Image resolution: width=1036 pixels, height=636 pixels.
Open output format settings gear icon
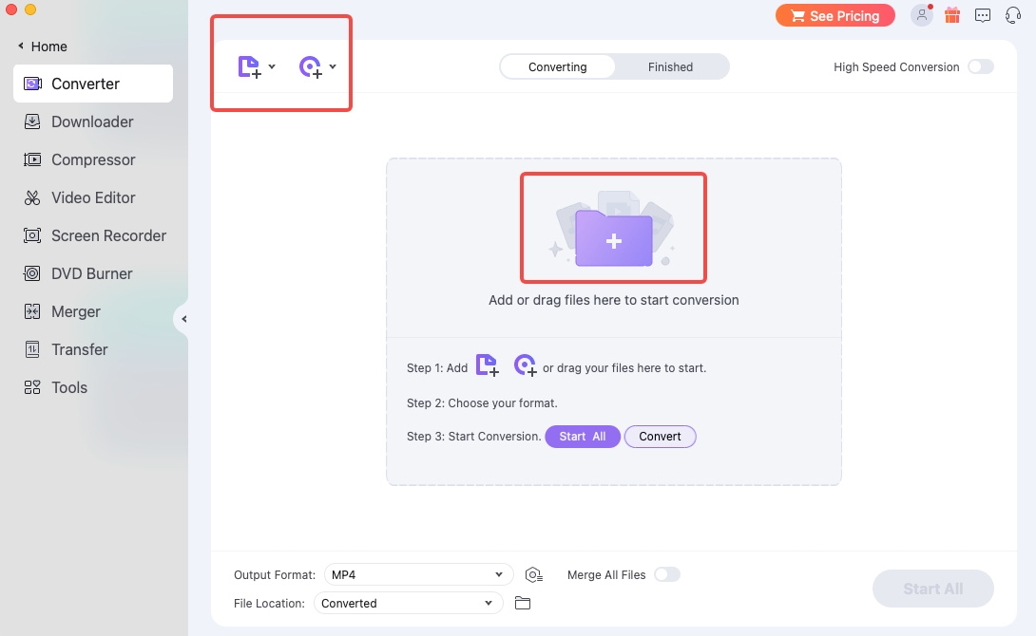click(x=534, y=575)
